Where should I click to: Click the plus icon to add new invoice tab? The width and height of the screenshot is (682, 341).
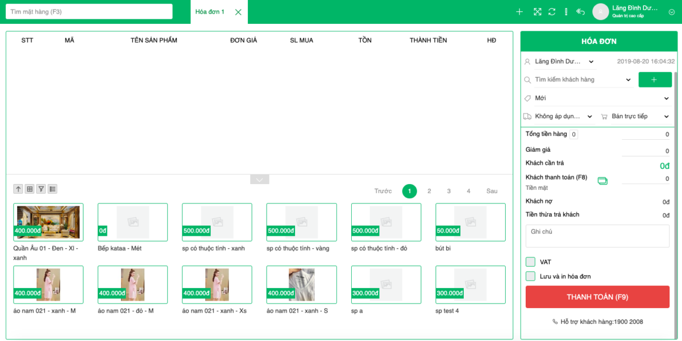[519, 12]
